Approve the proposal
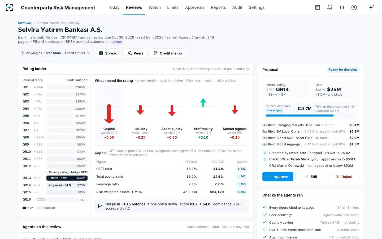The height and width of the screenshot is (239, 382). pos(278,177)
